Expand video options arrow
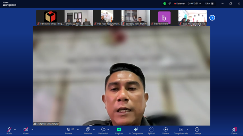Image resolution: width=243 pixels, height=136 pixels. coord(32,129)
